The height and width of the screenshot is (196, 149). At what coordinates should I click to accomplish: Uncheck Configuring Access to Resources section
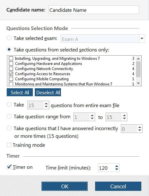tap(11, 74)
